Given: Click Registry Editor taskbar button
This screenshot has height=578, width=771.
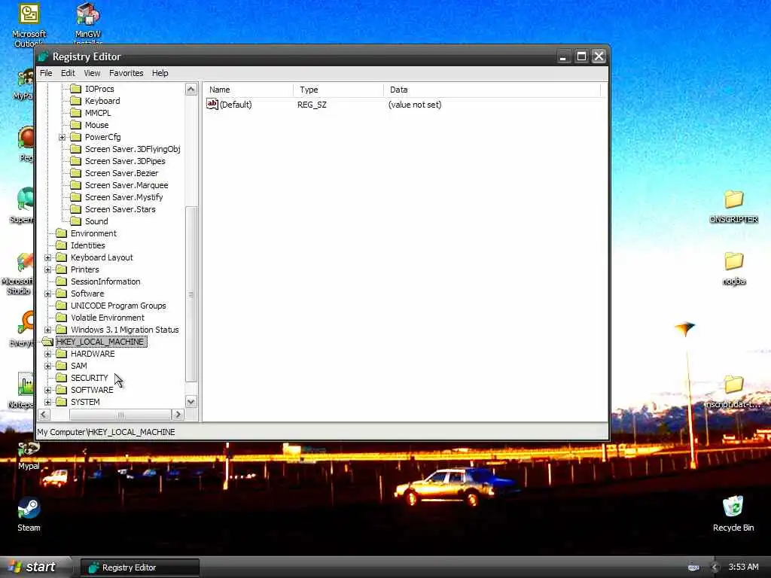Looking at the screenshot, I should click(x=139, y=567).
